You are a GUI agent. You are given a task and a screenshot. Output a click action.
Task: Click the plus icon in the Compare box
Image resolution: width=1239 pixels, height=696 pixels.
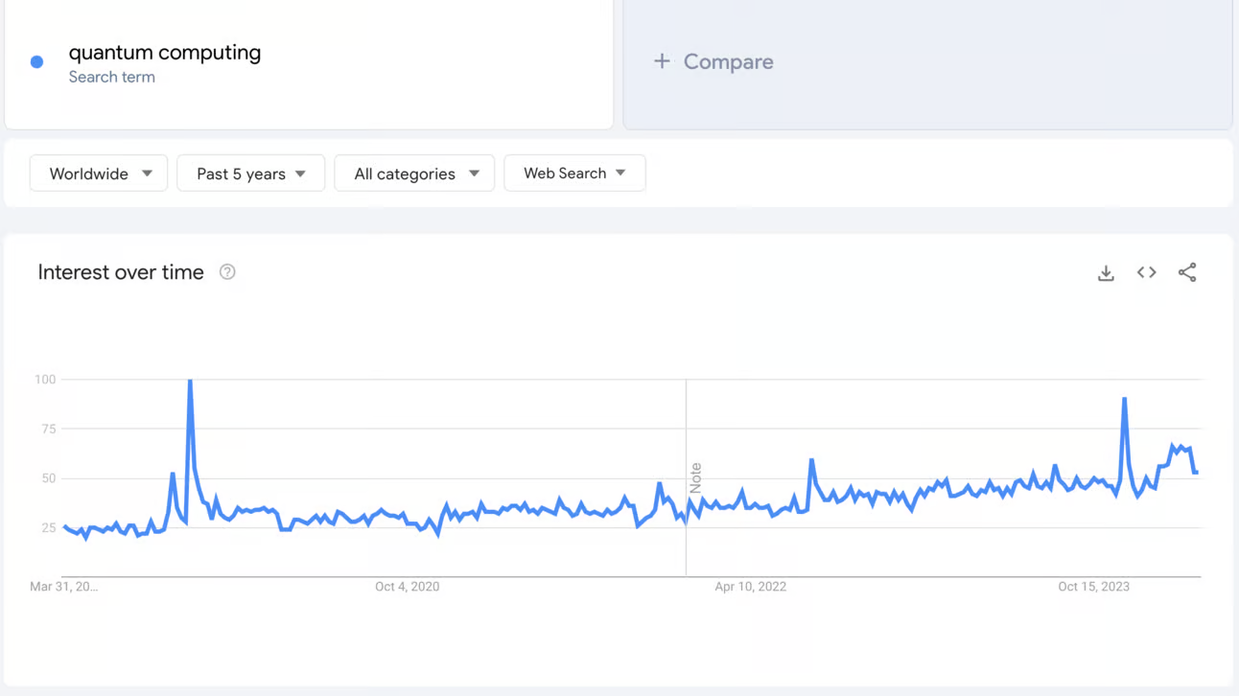pos(662,60)
